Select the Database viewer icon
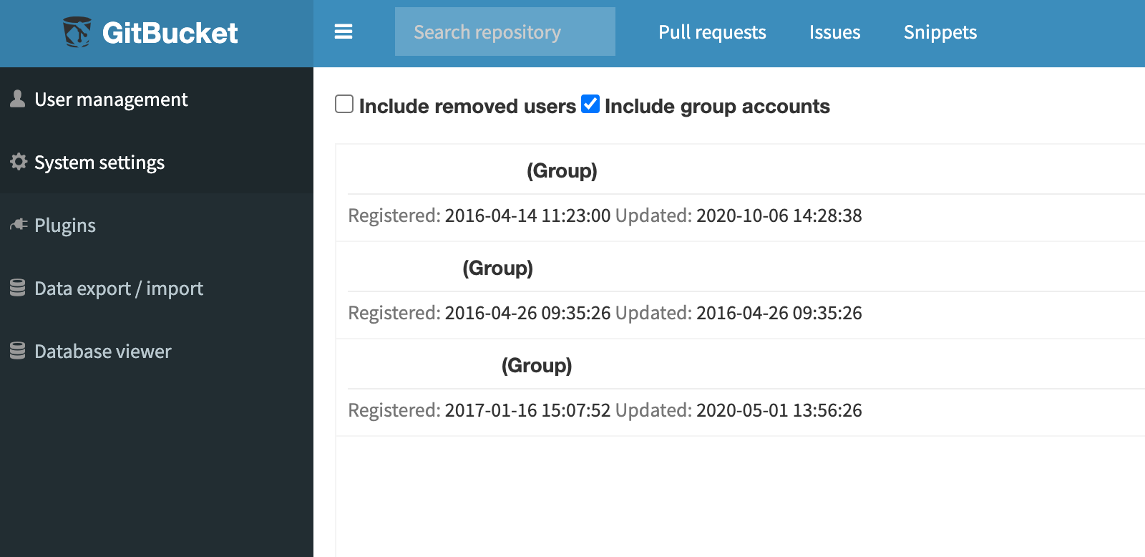Viewport: 1145px width, 557px height. pyautogui.click(x=17, y=349)
